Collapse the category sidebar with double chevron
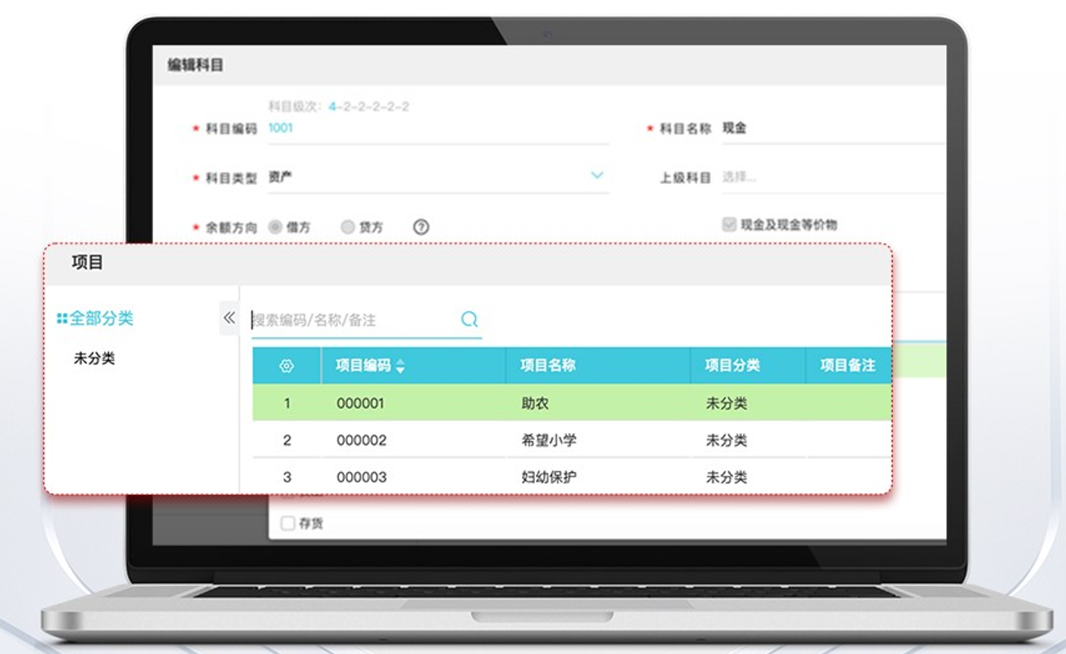 (x=229, y=318)
